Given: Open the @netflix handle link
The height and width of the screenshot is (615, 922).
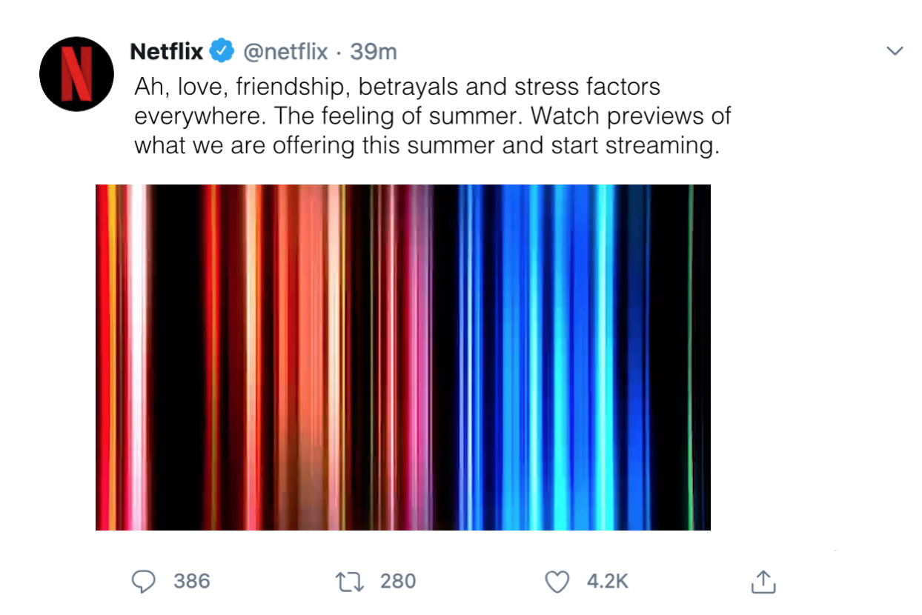Looking at the screenshot, I should [285, 52].
